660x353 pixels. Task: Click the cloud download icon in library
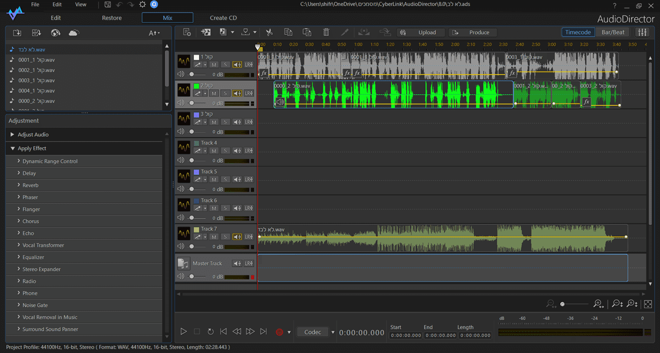pyautogui.click(x=74, y=33)
